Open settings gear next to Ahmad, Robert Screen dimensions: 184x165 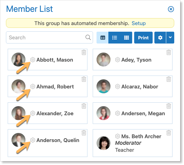point(33,86)
